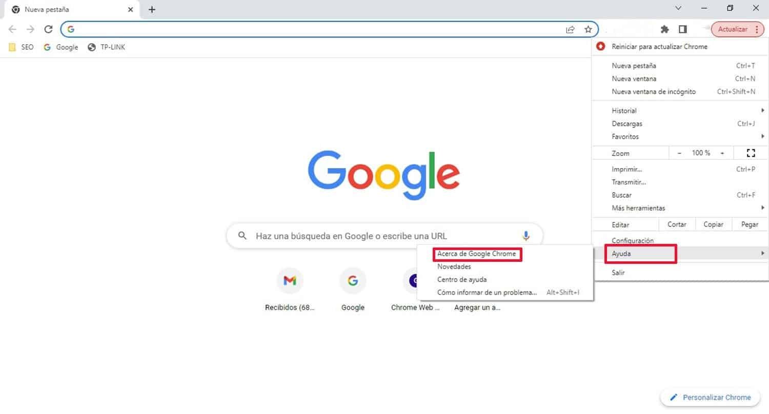Click the tab search chevron in title bar
Viewport: 769px width, 414px height.
click(x=678, y=8)
